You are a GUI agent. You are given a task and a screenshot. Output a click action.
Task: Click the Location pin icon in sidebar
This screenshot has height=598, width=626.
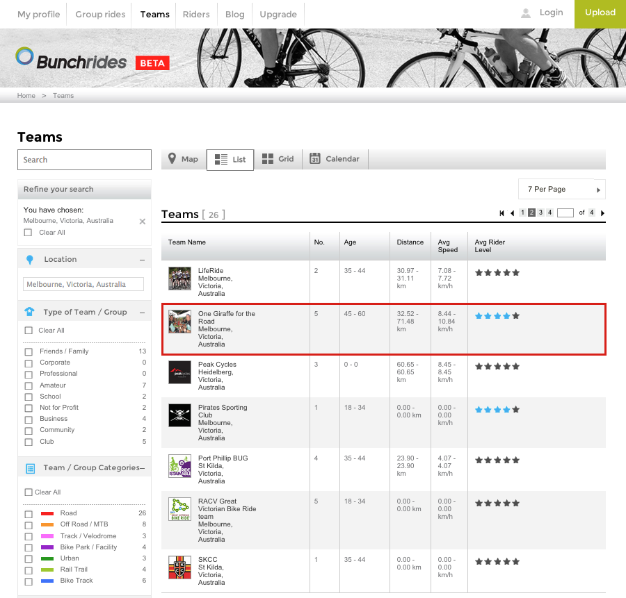tap(29, 260)
